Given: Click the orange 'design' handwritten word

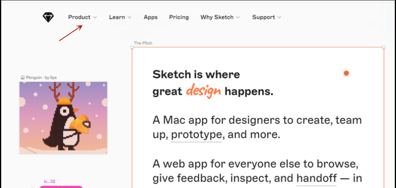Looking at the screenshot, I should pyautogui.click(x=204, y=91).
